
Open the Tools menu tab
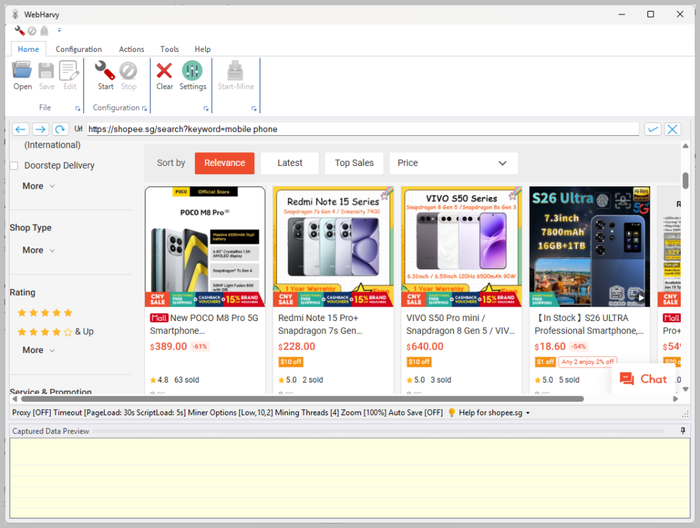(169, 48)
